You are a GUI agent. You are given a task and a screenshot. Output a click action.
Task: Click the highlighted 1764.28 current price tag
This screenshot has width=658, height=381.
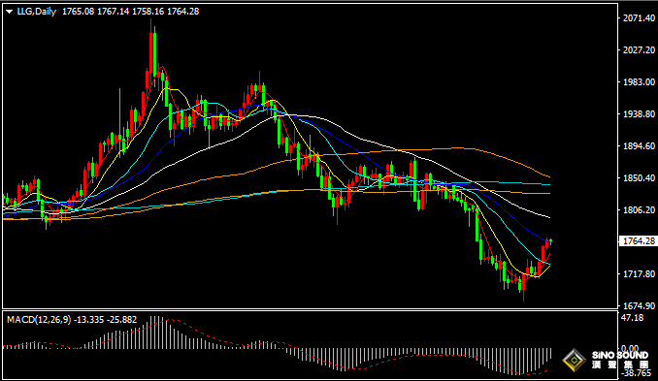tap(639, 241)
